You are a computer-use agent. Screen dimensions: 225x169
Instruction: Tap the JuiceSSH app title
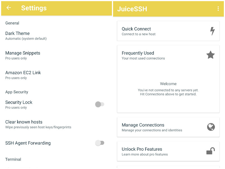pyautogui.click(x=132, y=9)
